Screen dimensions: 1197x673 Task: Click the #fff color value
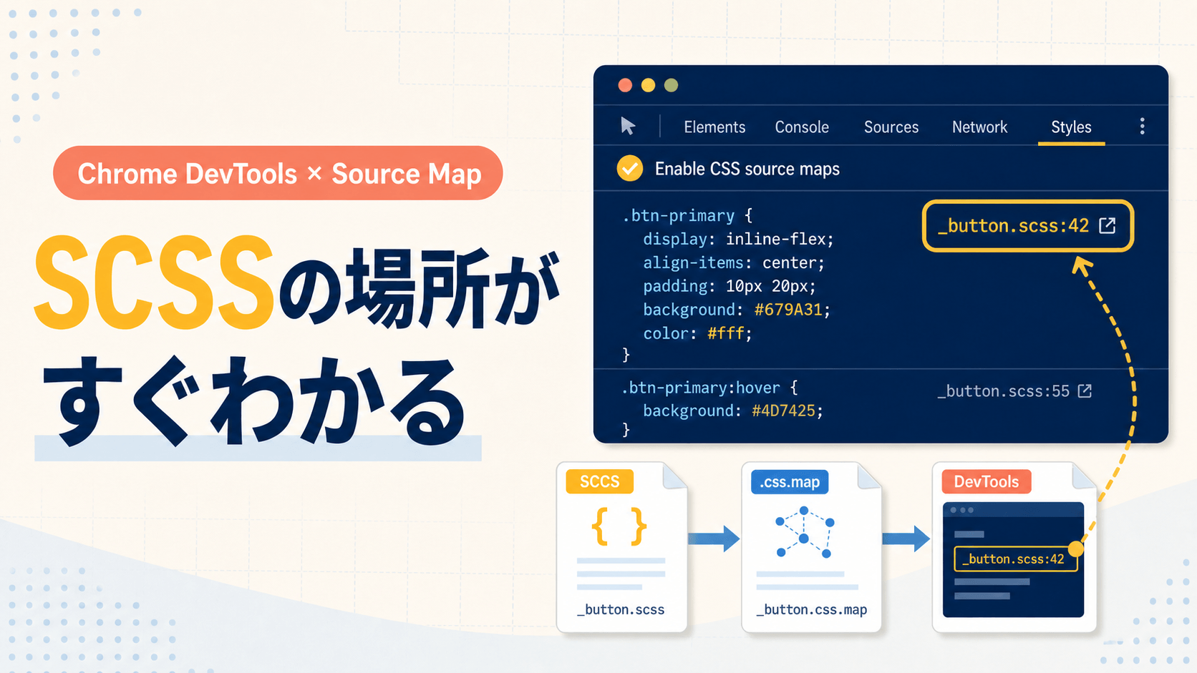click(725, 333)
